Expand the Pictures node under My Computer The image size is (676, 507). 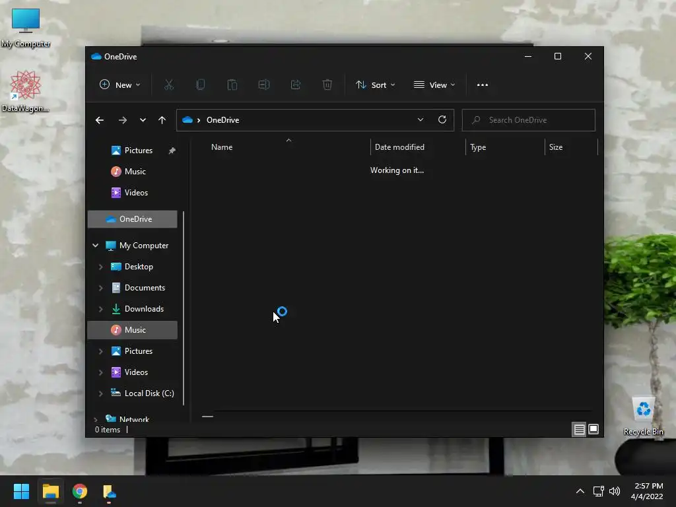tap(100, 351)
